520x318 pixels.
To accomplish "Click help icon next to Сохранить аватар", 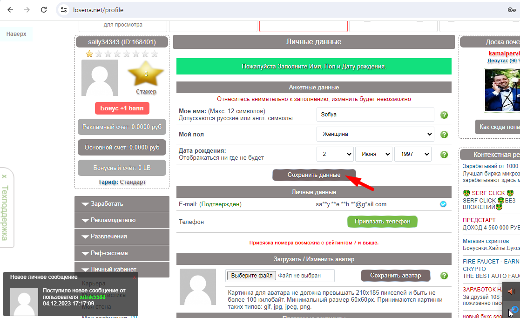I will pyautogui.click(x=444, y=276).
